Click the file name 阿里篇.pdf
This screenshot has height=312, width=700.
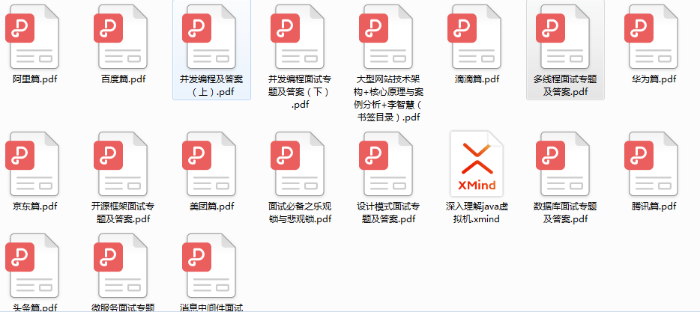click(34, 79)
